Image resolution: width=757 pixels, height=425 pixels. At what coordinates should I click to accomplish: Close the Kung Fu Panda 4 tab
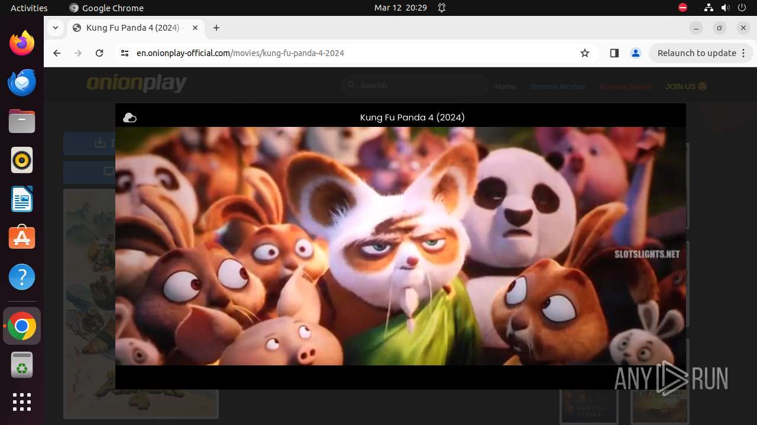click(195, 28)
